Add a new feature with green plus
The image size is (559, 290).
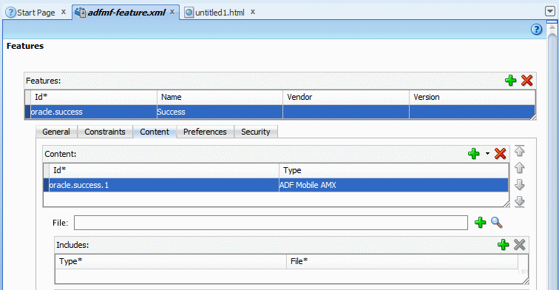[510, 80]
